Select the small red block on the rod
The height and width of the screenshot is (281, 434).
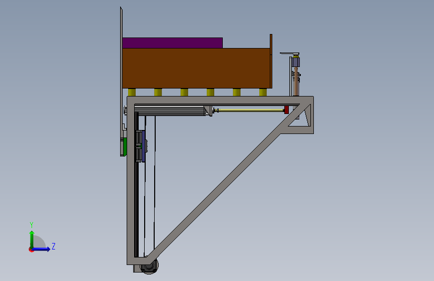click(x=286, y=110)
